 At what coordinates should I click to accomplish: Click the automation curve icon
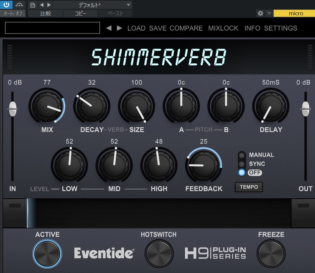20,5
